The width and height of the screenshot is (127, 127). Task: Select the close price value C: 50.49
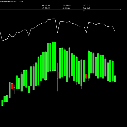(46, 8)
